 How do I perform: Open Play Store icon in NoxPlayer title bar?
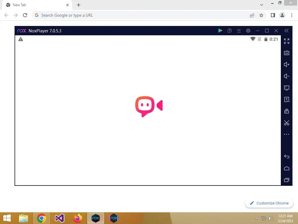(x=220, y=31)
